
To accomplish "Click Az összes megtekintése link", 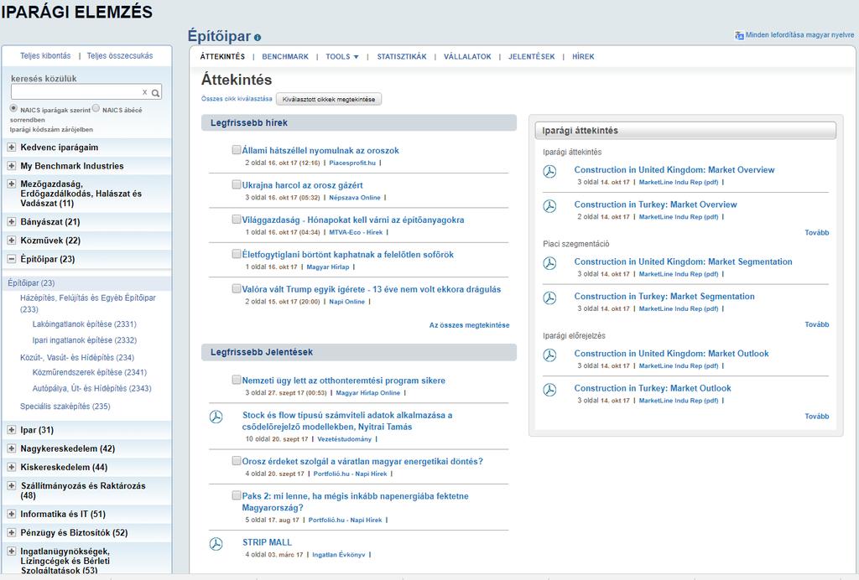I will coord(469,325).
